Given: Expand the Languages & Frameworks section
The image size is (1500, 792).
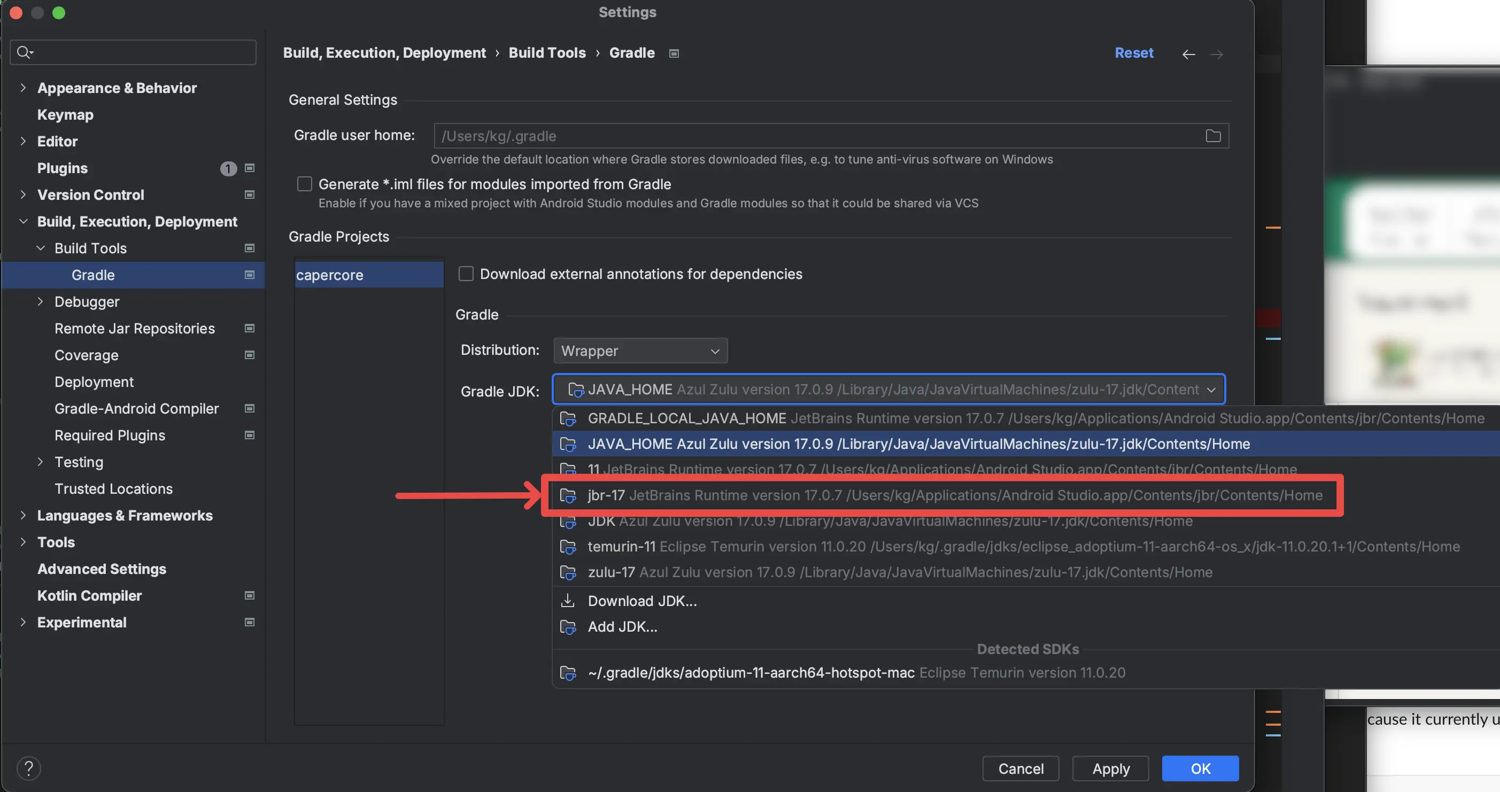Looking at the screenshot, I should [x=24, y=515].
